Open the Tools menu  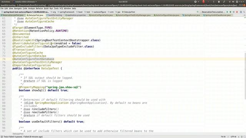tap(56, 8)
